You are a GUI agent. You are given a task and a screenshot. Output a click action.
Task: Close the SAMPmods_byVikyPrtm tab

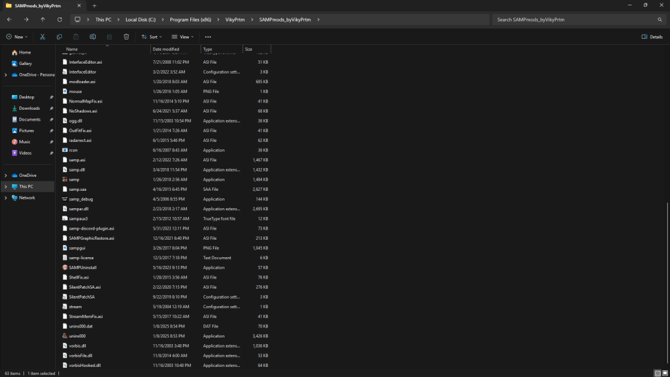79,5
